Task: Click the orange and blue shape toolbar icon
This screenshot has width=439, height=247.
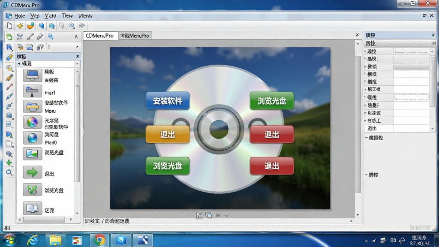Action: tap(30, 26)
